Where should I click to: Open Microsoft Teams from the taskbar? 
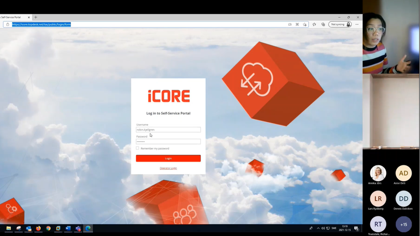click(78, 228)
